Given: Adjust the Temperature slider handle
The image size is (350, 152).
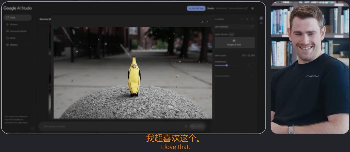Looking at the screenshot, I should click(x=227, y=65).
